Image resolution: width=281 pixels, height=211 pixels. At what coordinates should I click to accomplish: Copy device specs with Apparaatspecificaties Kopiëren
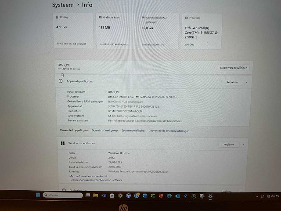[x=232, y=82]
